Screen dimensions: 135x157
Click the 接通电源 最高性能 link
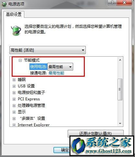56,73
